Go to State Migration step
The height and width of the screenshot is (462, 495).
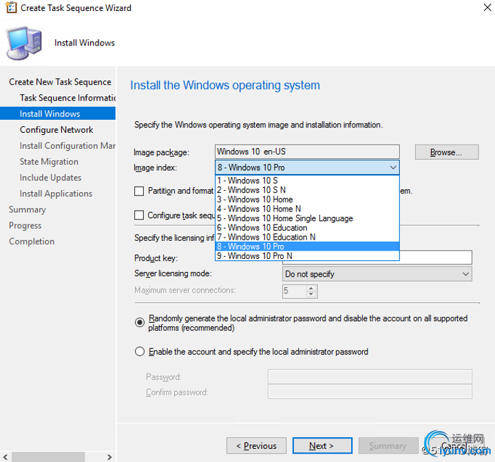click(49, 162)
